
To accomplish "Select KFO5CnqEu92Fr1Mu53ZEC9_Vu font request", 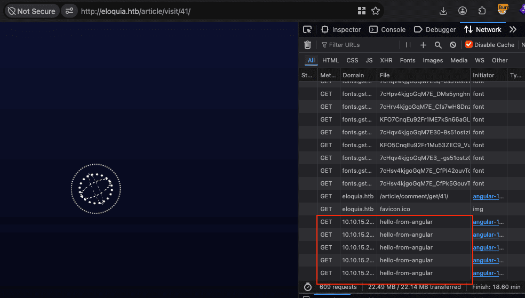I will (412, 145).
